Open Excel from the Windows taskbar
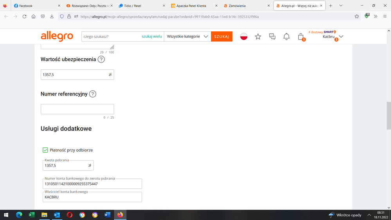This screenshot has height=220, width=391. tap(32, 215)
